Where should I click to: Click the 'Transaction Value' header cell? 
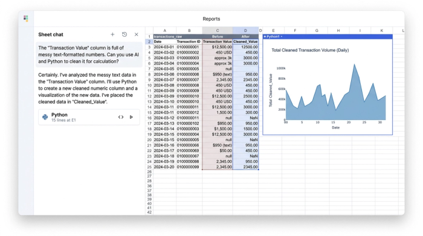coord(218,42)
